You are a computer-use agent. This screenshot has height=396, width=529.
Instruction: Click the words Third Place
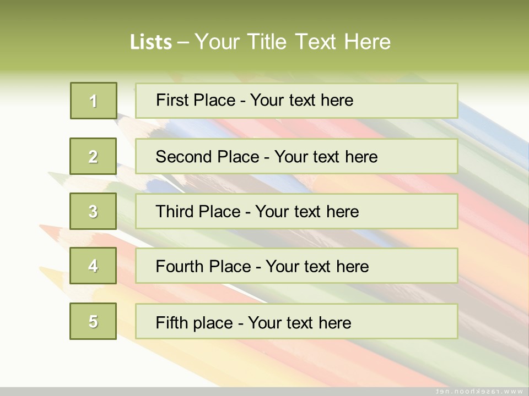198,211
